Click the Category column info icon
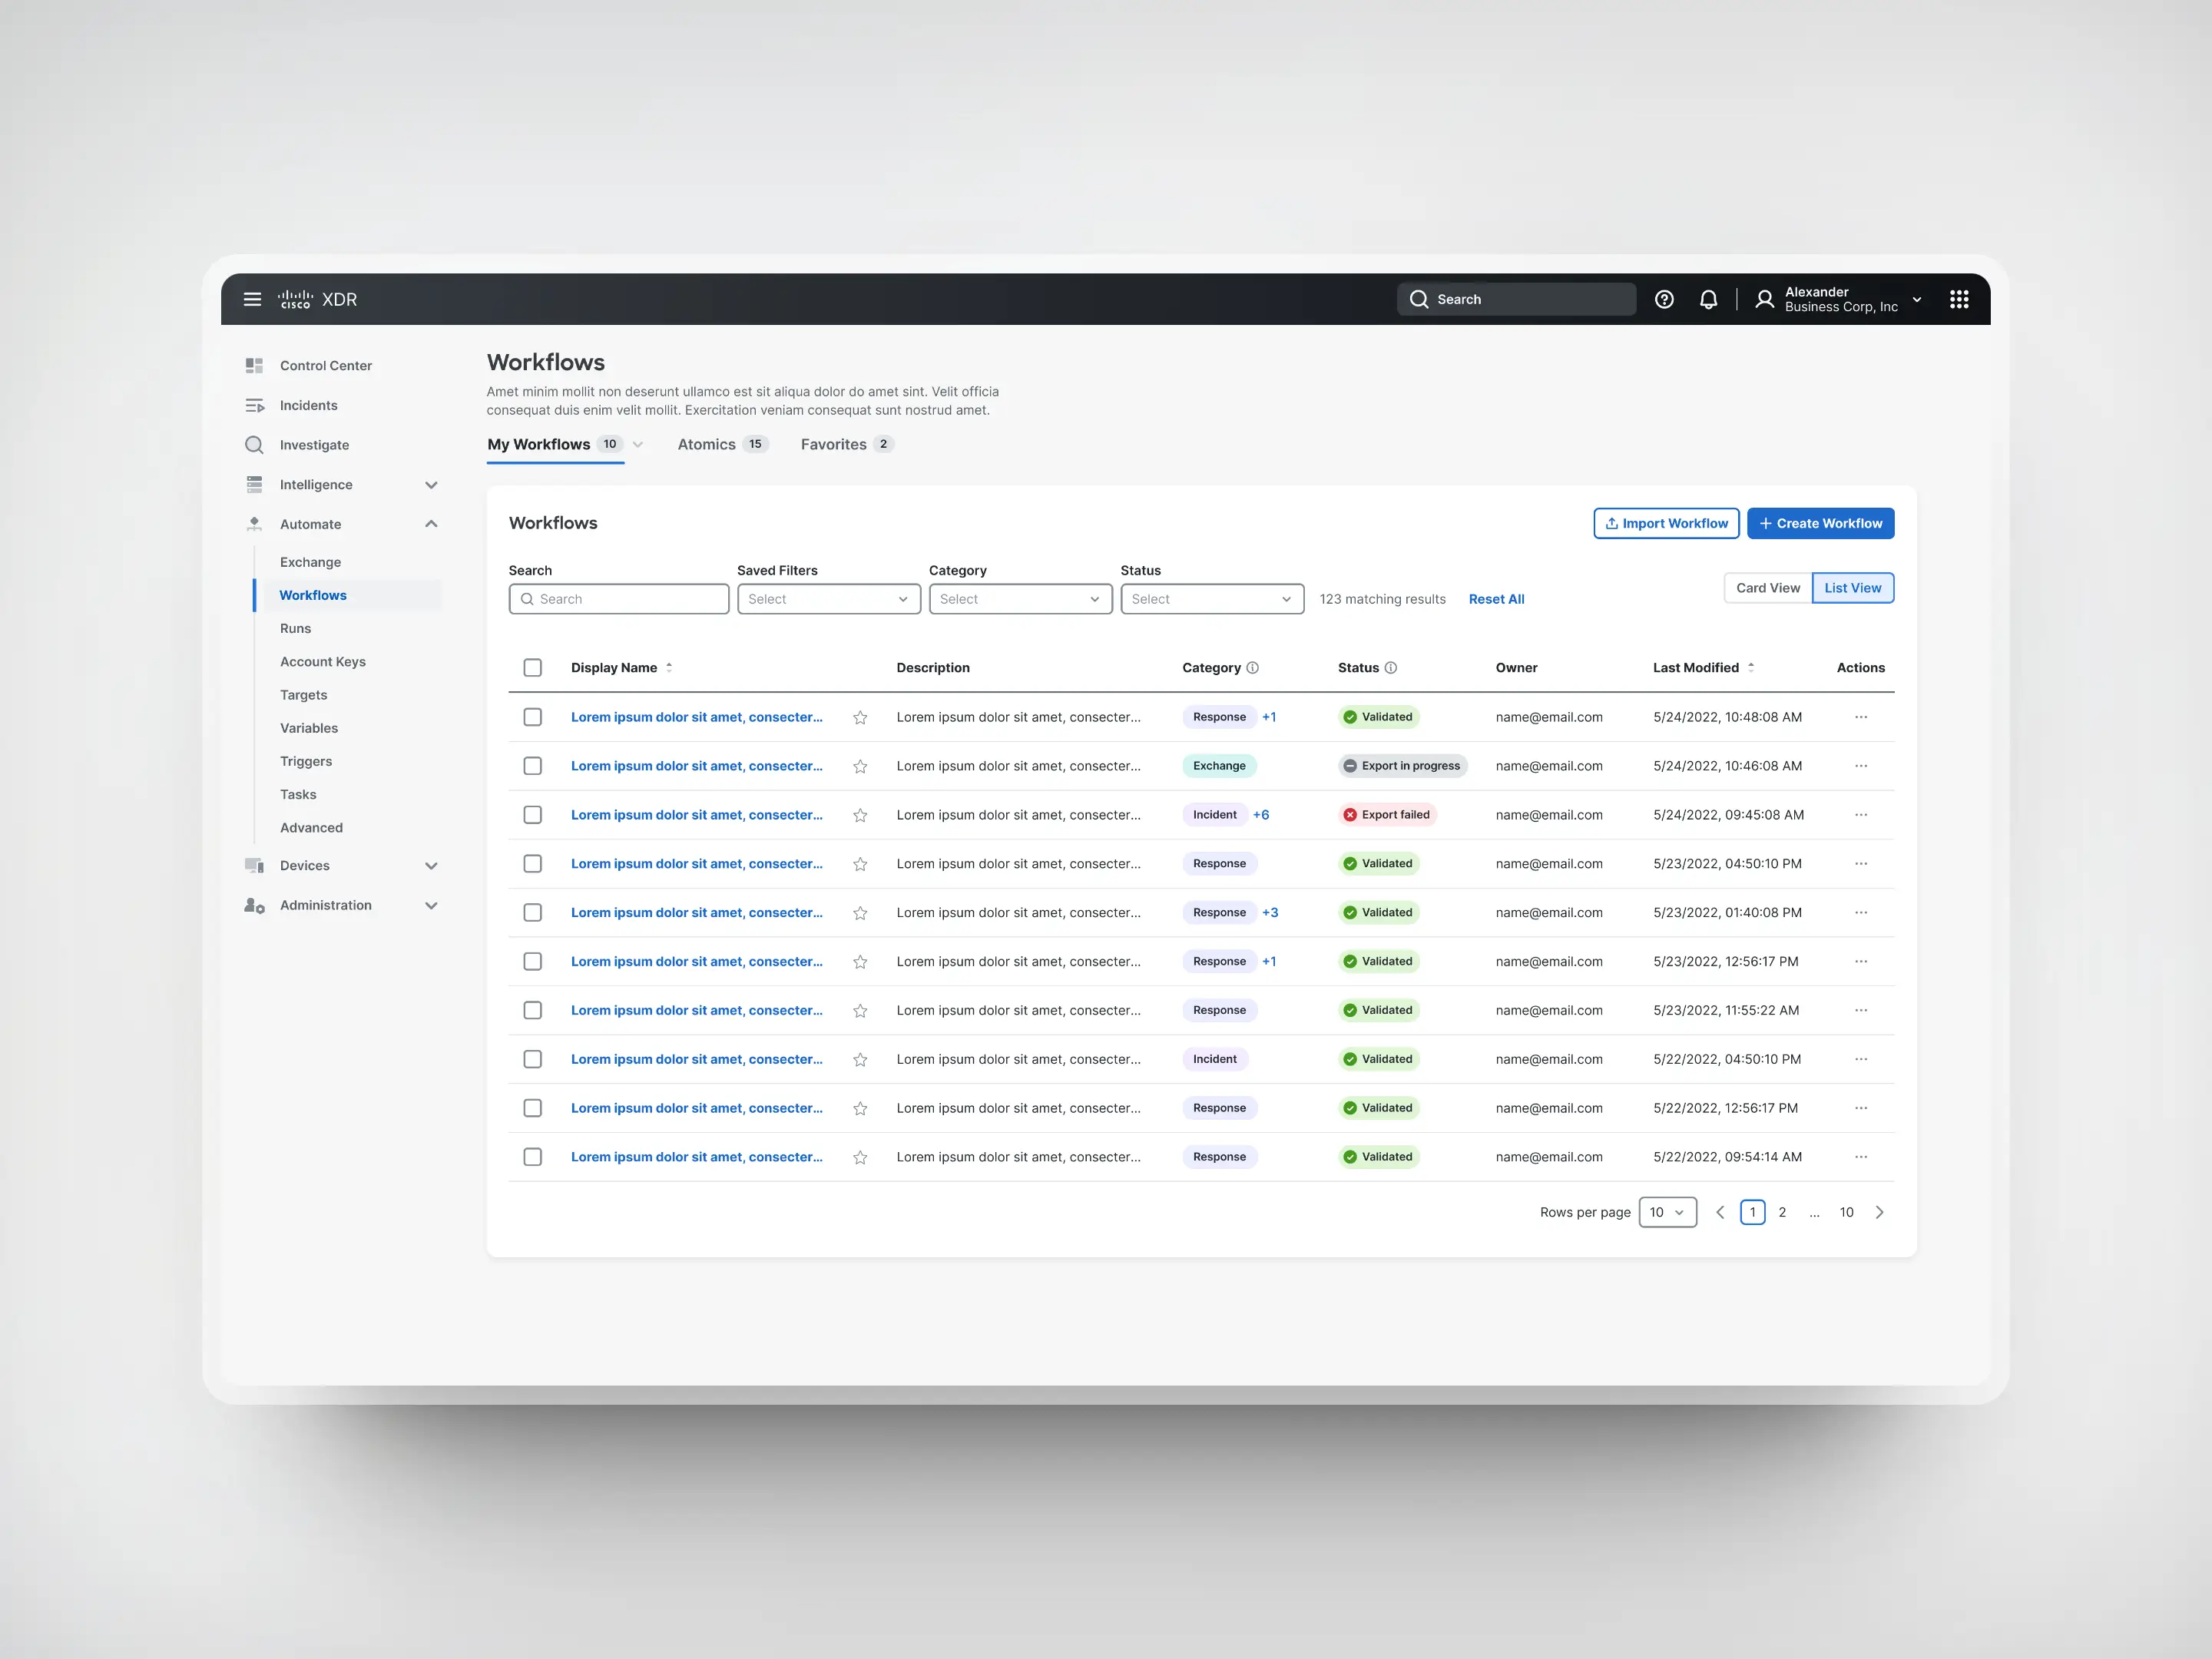Screen dimensions: 2212x1659 [1252, 668]
